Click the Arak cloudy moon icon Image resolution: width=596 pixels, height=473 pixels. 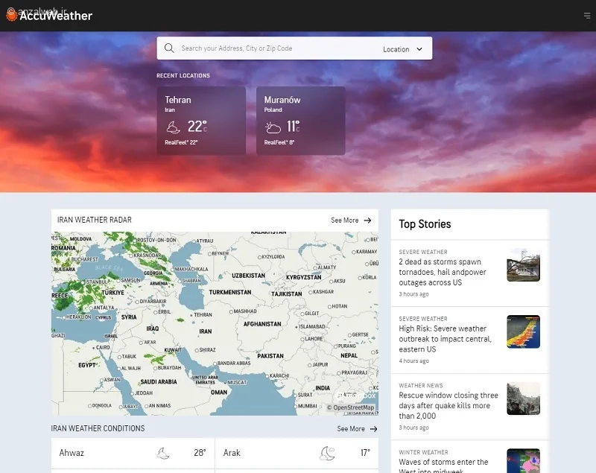click(x=327, y=453)
